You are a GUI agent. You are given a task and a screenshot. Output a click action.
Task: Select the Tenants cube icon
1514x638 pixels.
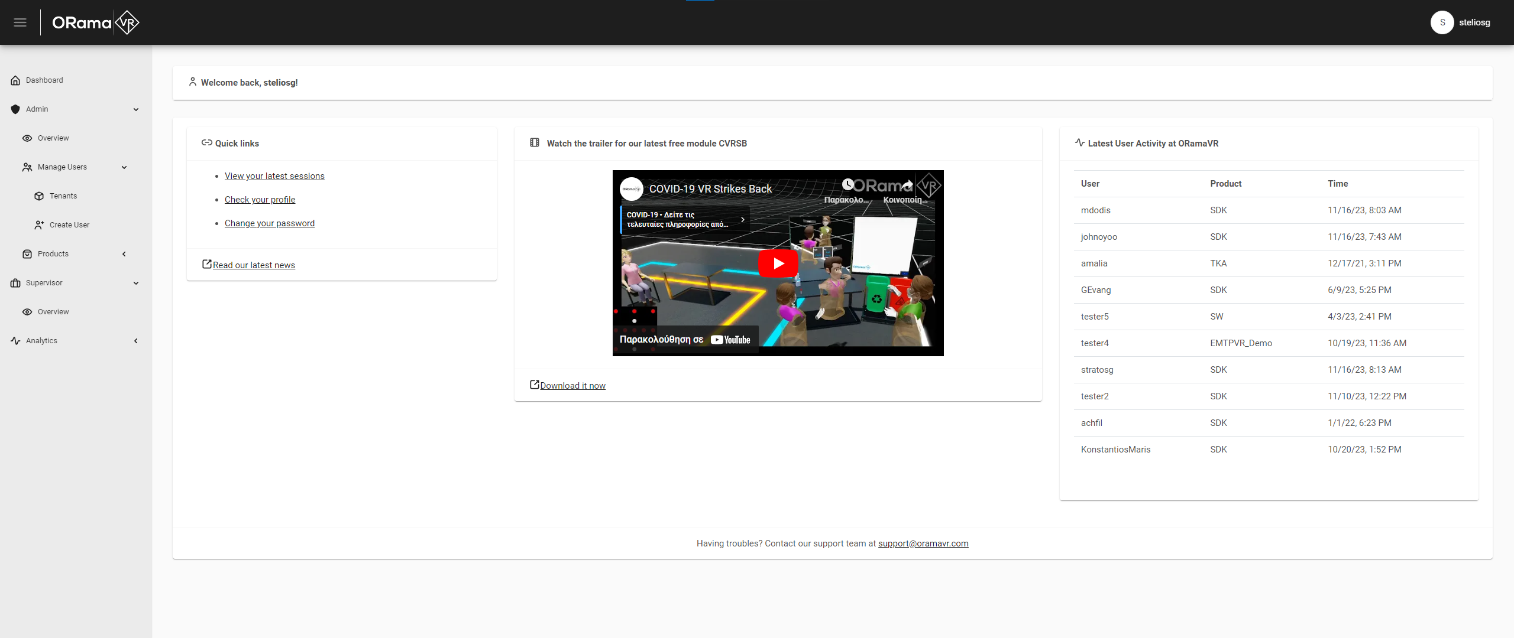coord(39,196)
